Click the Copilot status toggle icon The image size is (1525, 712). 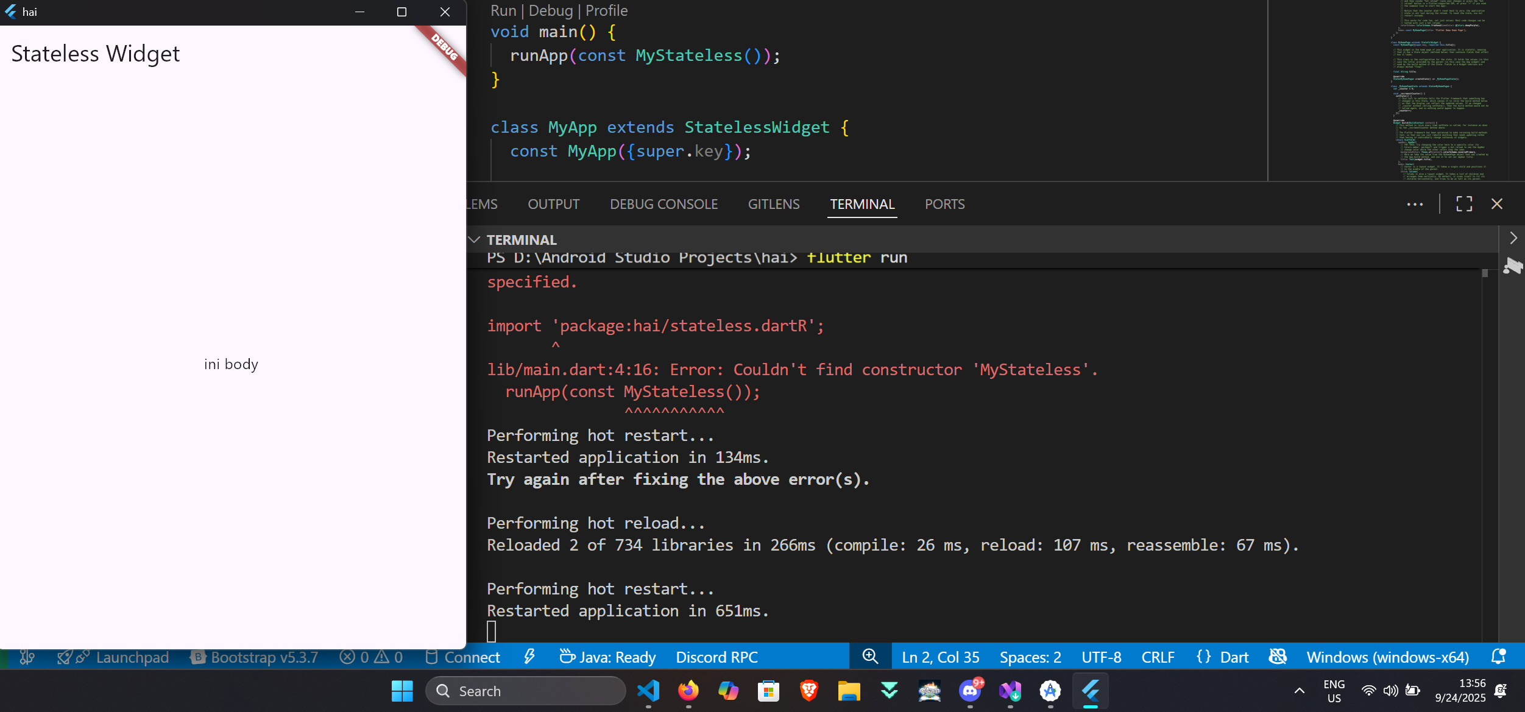(1278, 657)
